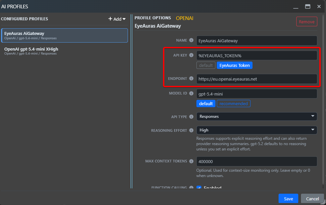Click the API TYPE info icon

click(x=191, y=117)
